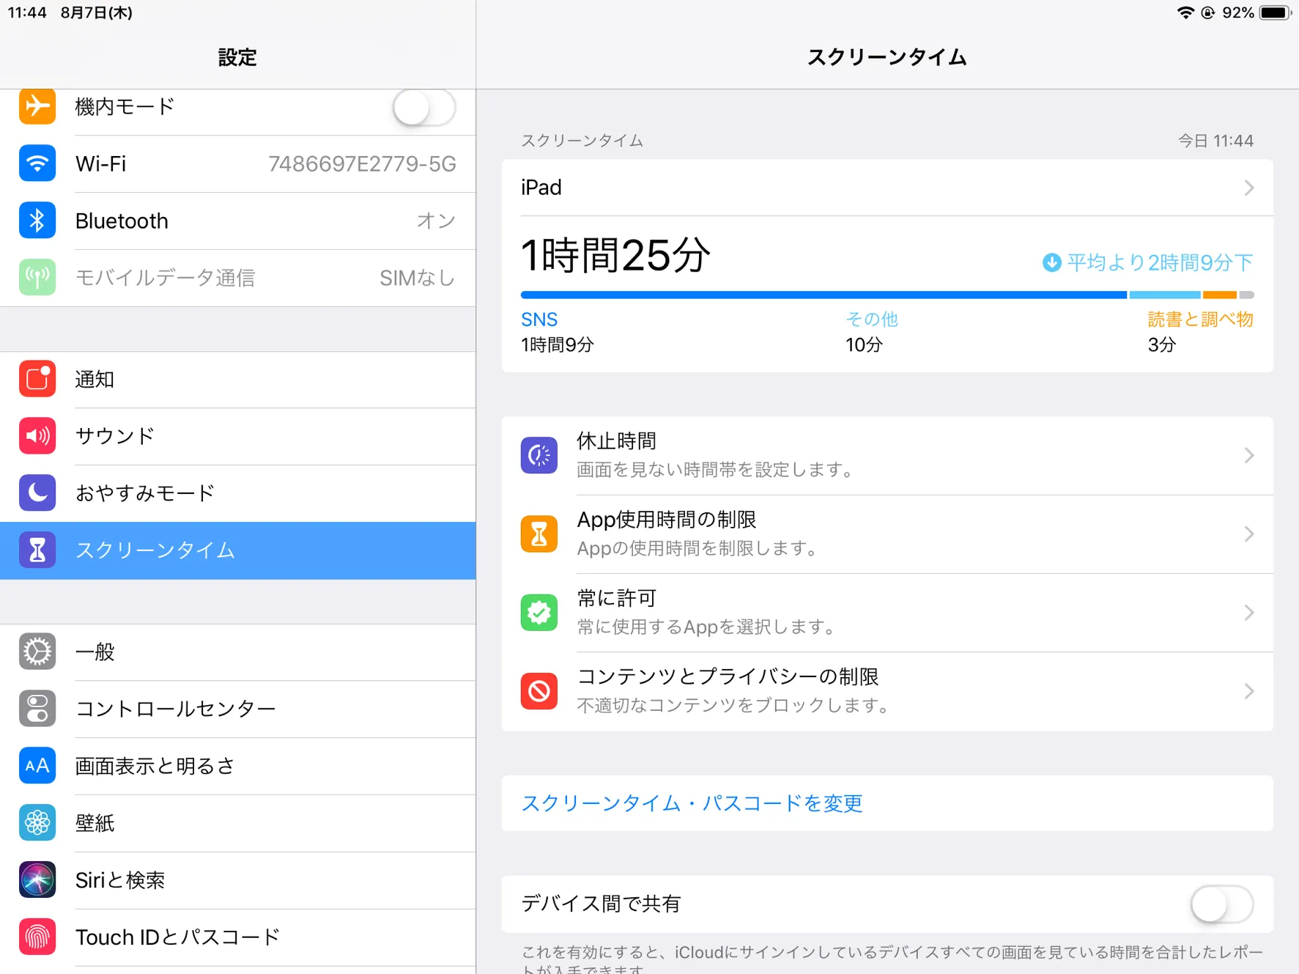Tap the mobile data (モバイルデータ通信) antenna icon
Viewport: 1299px width, 974px height.
click(37, 278)
